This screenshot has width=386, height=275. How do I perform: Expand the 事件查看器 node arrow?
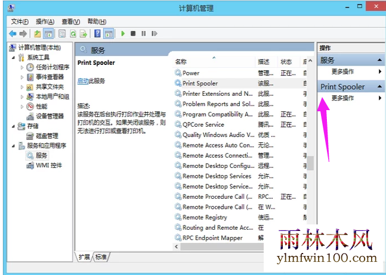click(x=22, y=77)
